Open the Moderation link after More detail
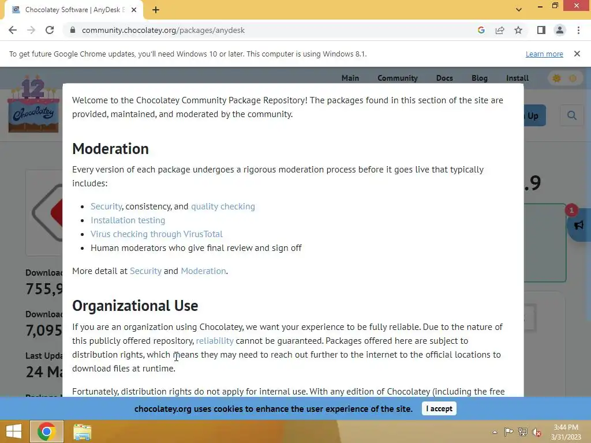Viewport: 591px width, 443px height. [x=204, y=271]
